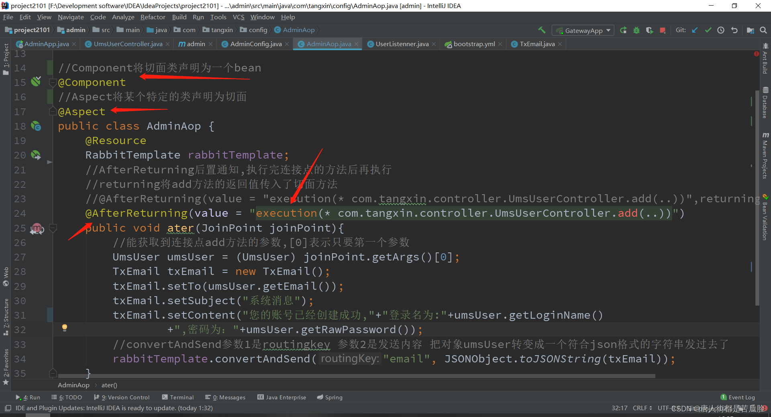Image resolution: width=771 pixels, height=417 pixels.
Task: Click the admin module breadcrumb
Action: coord(71,30)
